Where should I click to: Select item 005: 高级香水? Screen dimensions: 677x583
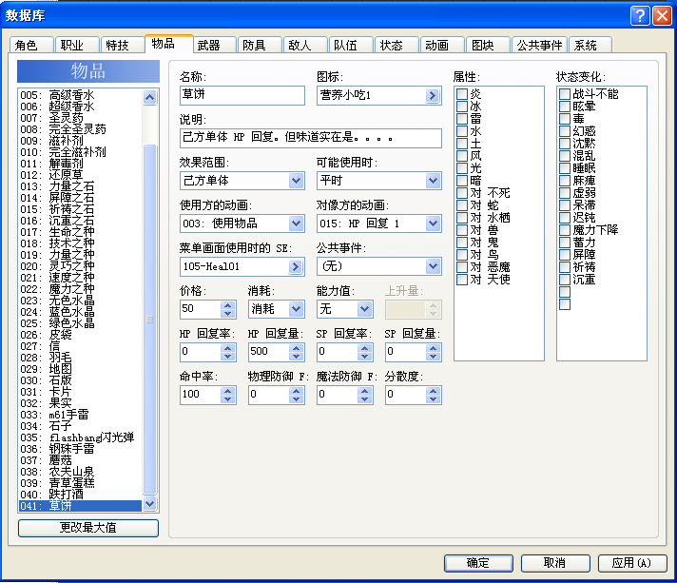click(x=80, y=95)
